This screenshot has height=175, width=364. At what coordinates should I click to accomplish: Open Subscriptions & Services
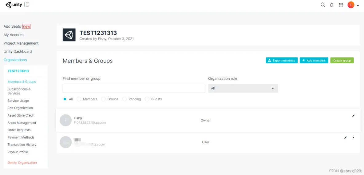[x=19, y=91]
